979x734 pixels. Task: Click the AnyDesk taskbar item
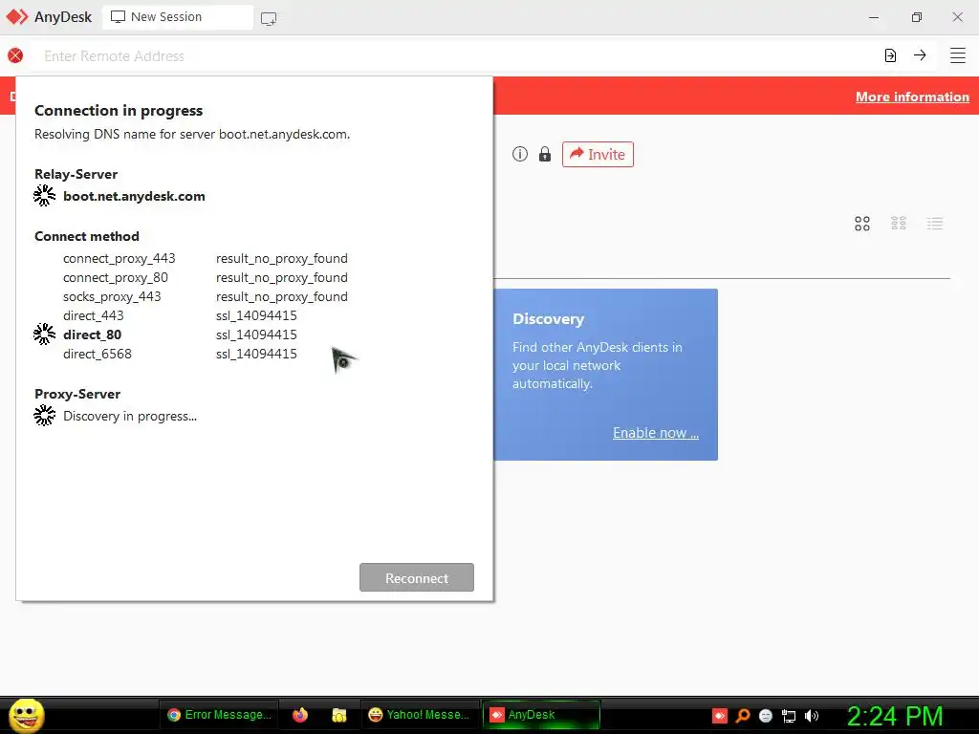[541, 715]
